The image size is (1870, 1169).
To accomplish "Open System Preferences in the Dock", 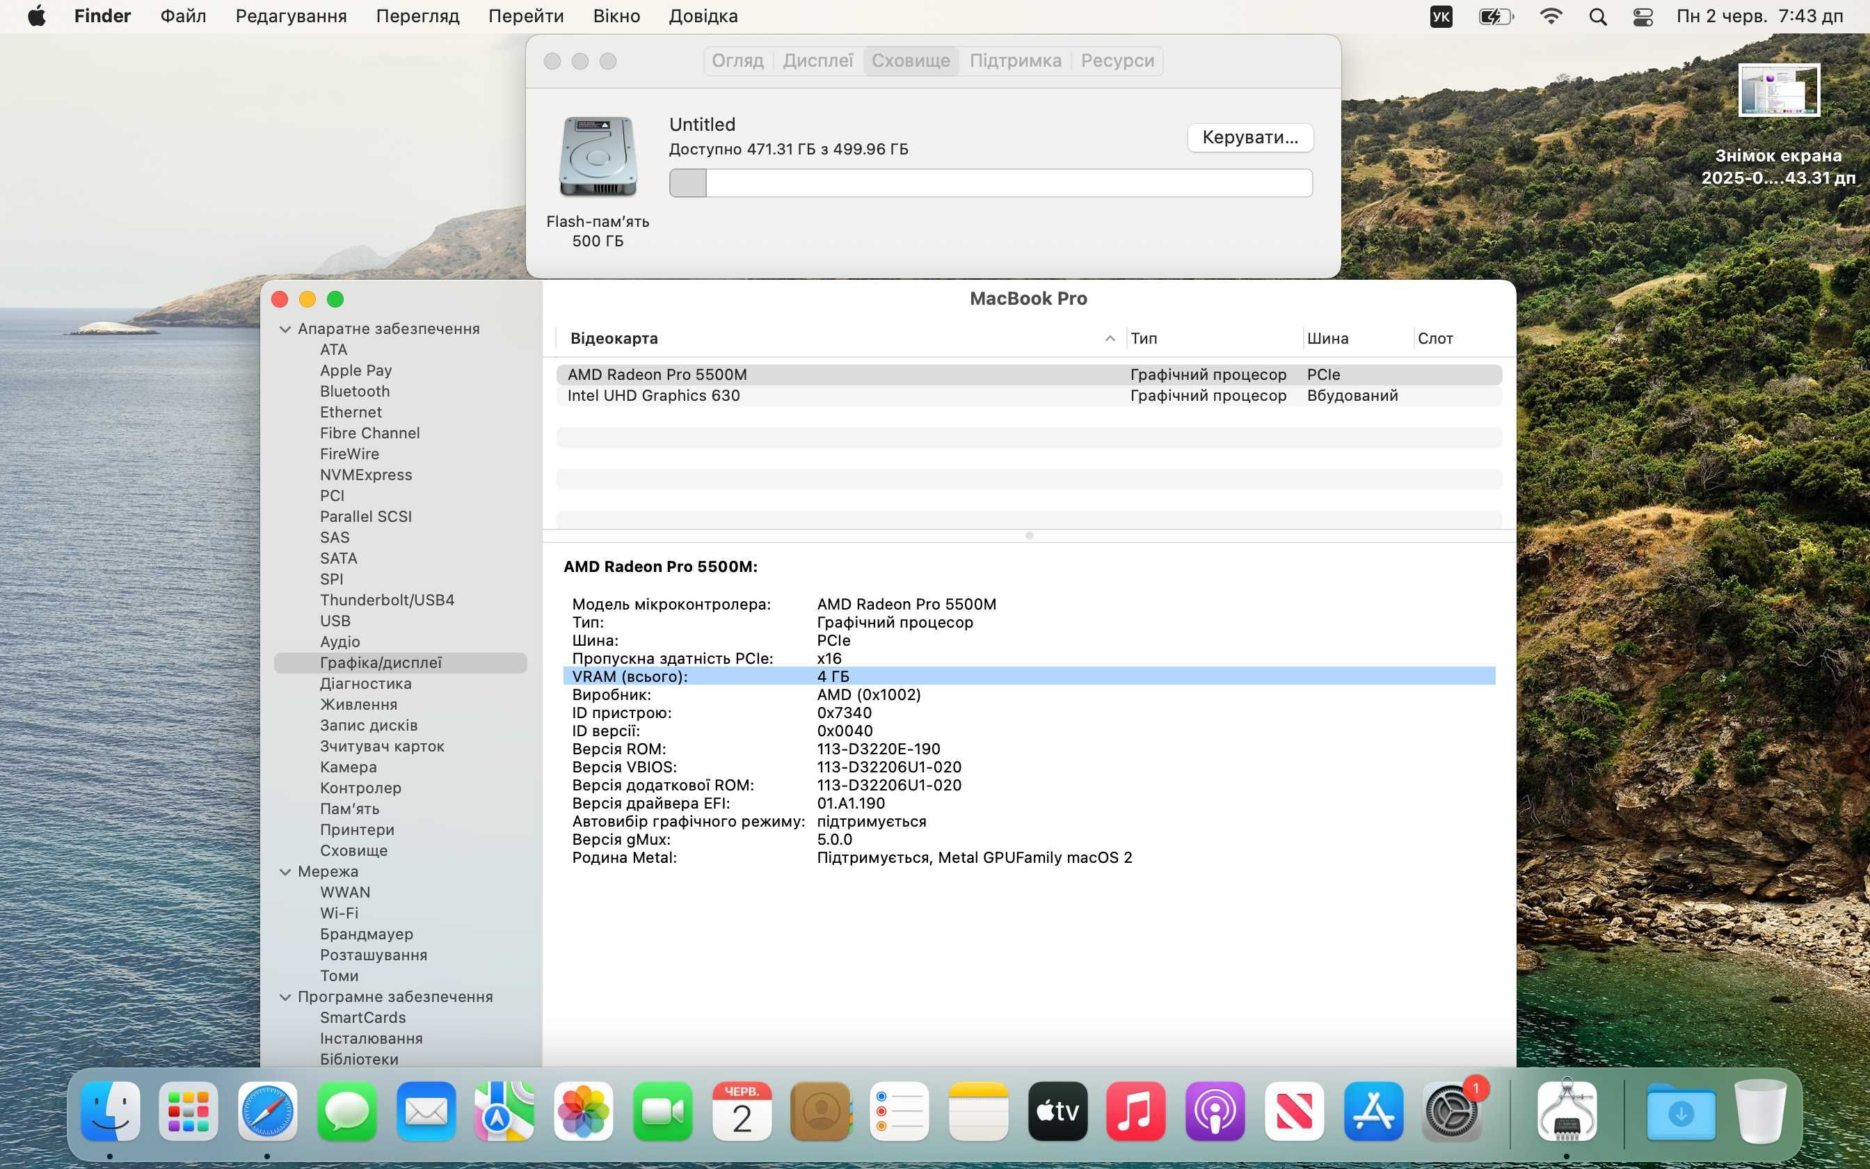I will coord(1452,1112).
